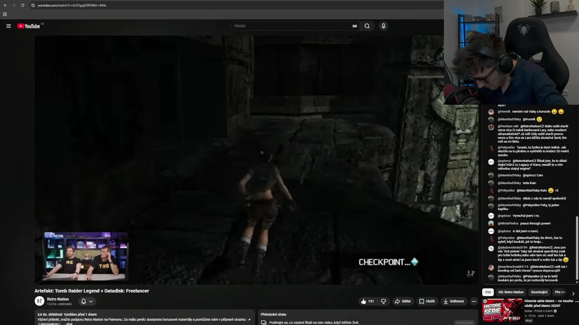Click @Hovnik's avatar in chat
This screenshot has height=325, width=579.
click(x=491, y=111)
